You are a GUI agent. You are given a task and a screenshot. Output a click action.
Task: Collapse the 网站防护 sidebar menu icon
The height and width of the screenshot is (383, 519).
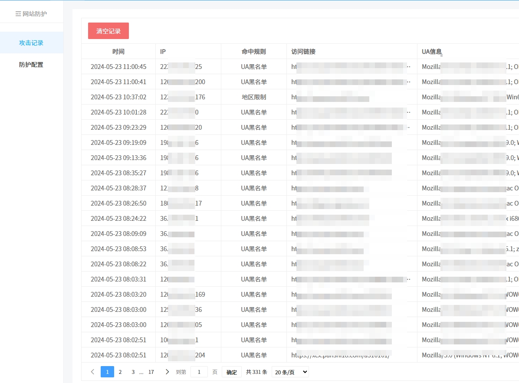click(x=18, y=14)
